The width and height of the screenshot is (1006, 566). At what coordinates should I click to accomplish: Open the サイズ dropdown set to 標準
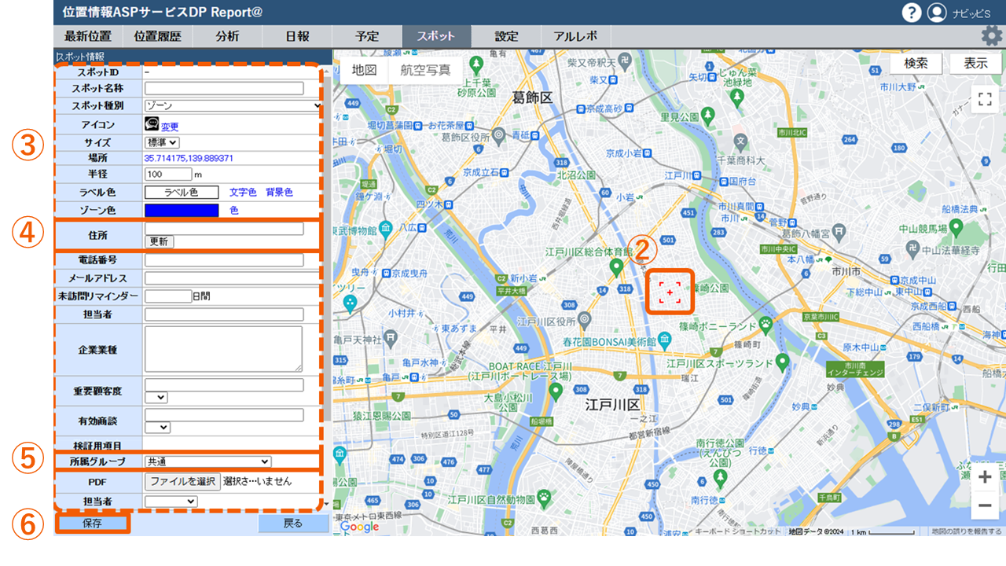162,142
